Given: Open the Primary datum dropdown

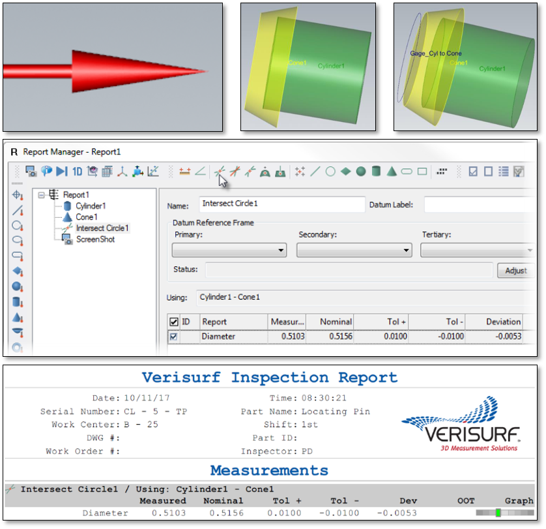Looking at the screenshot, I should point(229,250).
